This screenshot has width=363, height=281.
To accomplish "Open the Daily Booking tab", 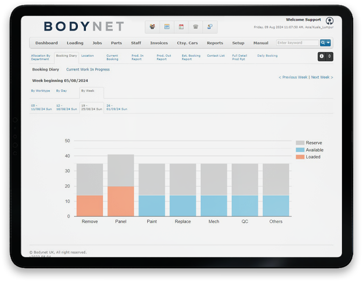I will (267, 56).
